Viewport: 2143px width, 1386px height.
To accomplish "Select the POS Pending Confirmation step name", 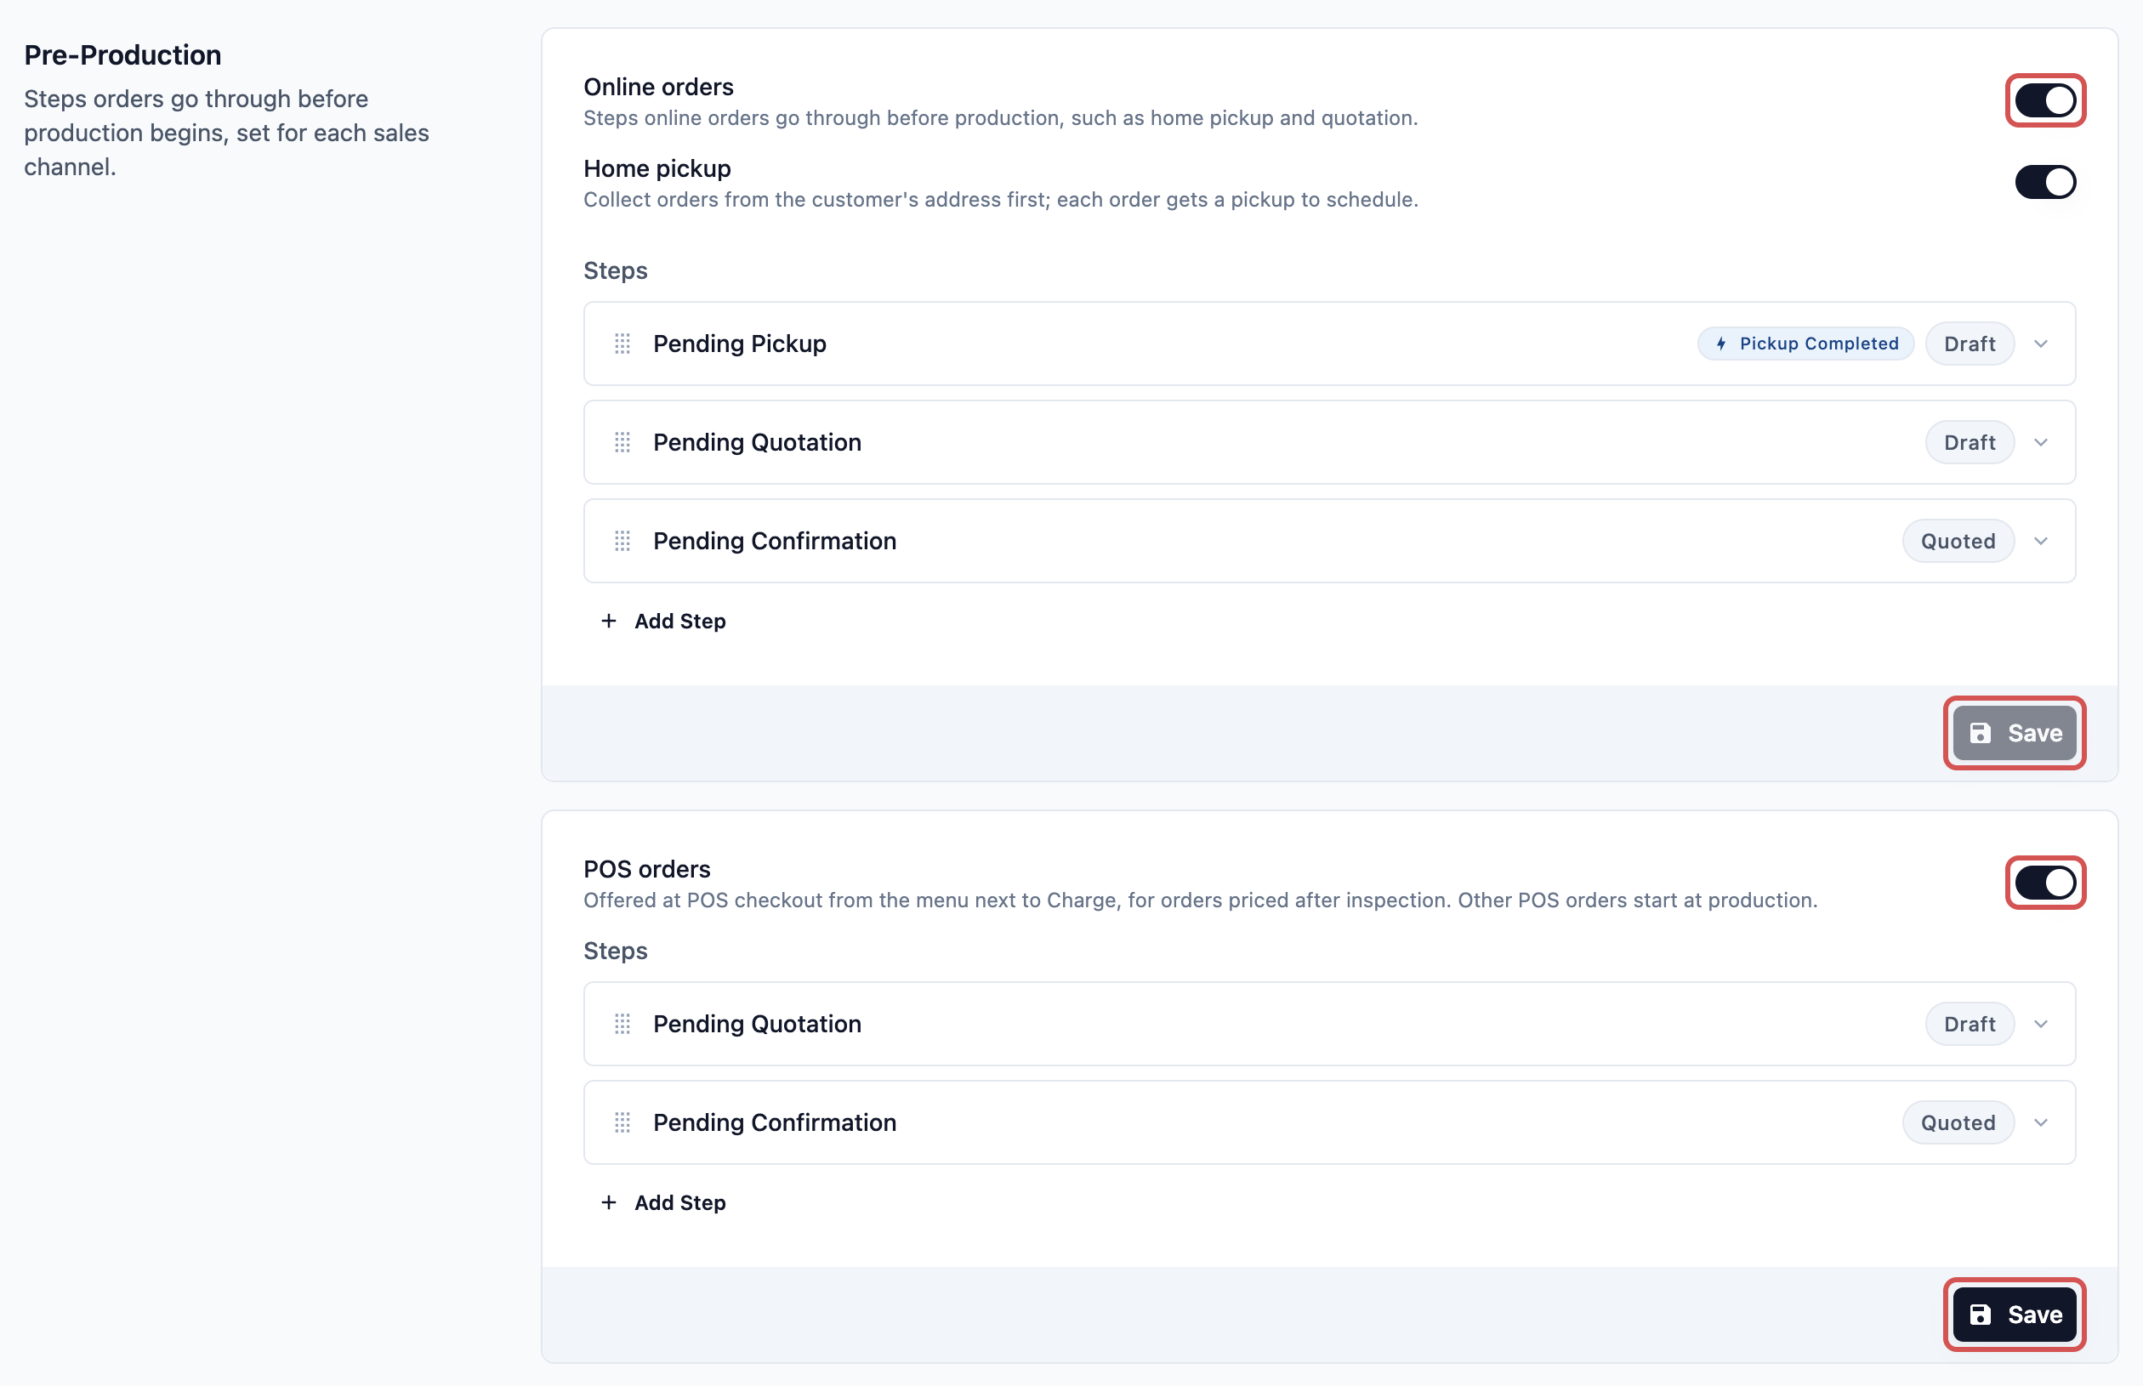I will coord(774,1122).
